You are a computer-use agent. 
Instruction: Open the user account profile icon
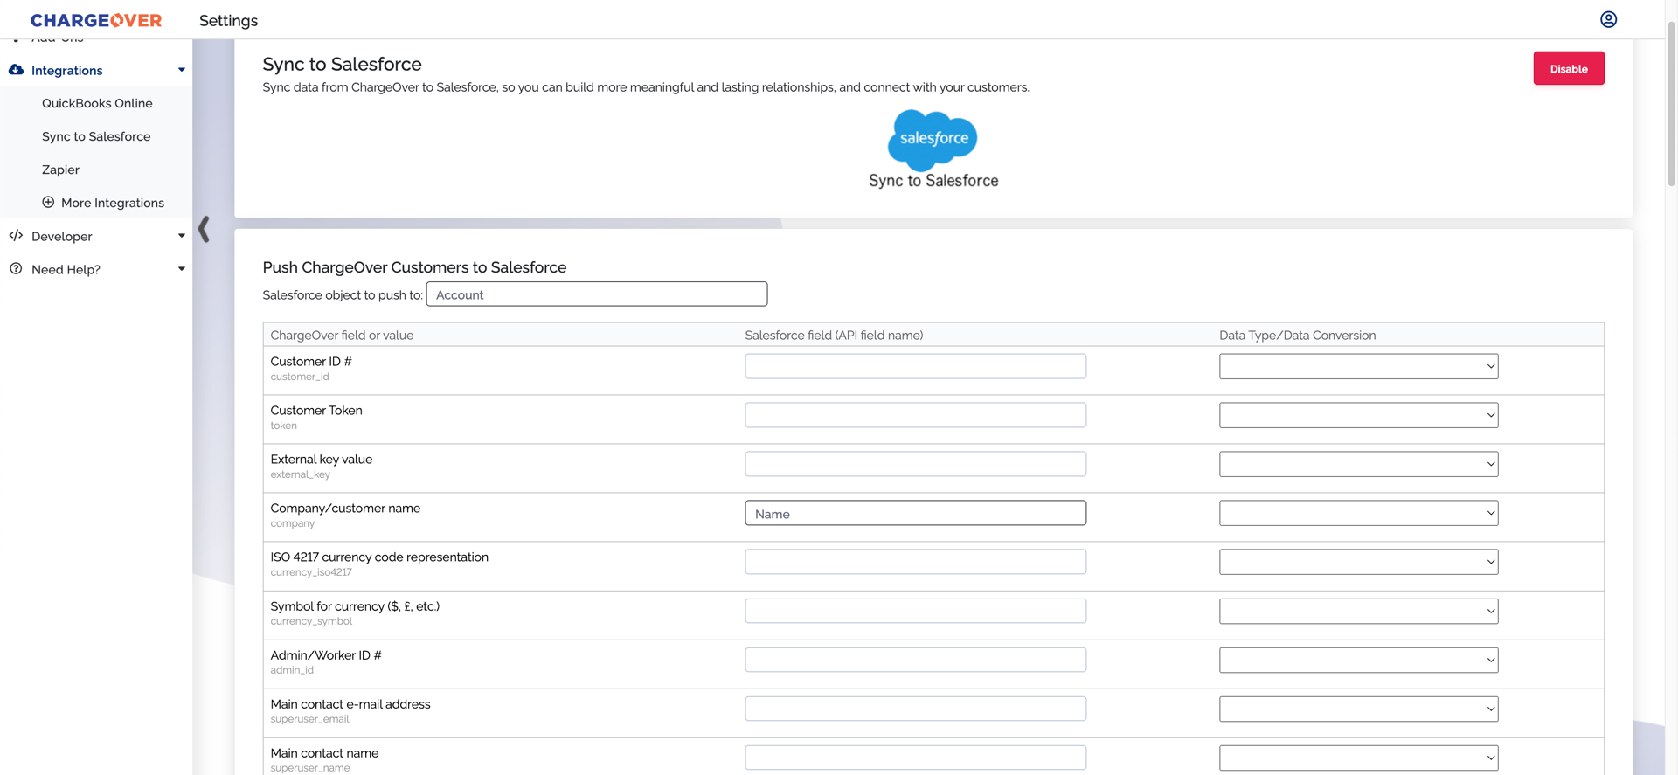tap(1608, 19)
